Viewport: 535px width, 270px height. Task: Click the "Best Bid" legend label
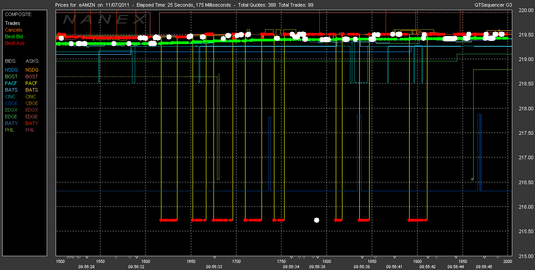point(14,36)
